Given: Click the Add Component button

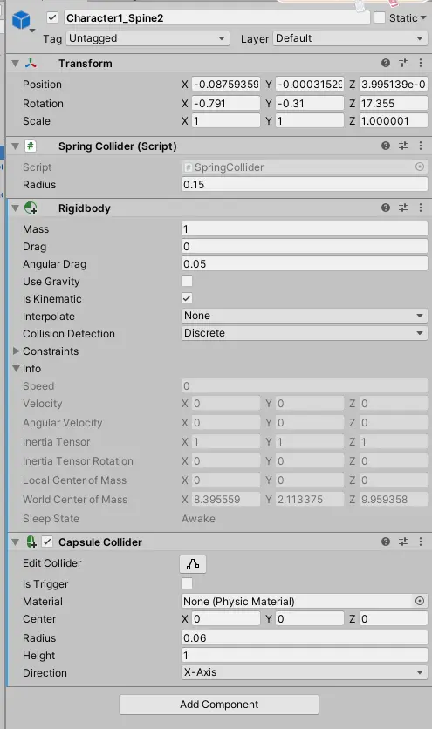Looking at the screenshot, I should [219, 705].
